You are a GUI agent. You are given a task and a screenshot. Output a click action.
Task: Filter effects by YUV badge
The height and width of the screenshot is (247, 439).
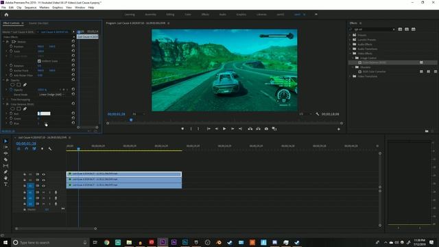[414, 29]
